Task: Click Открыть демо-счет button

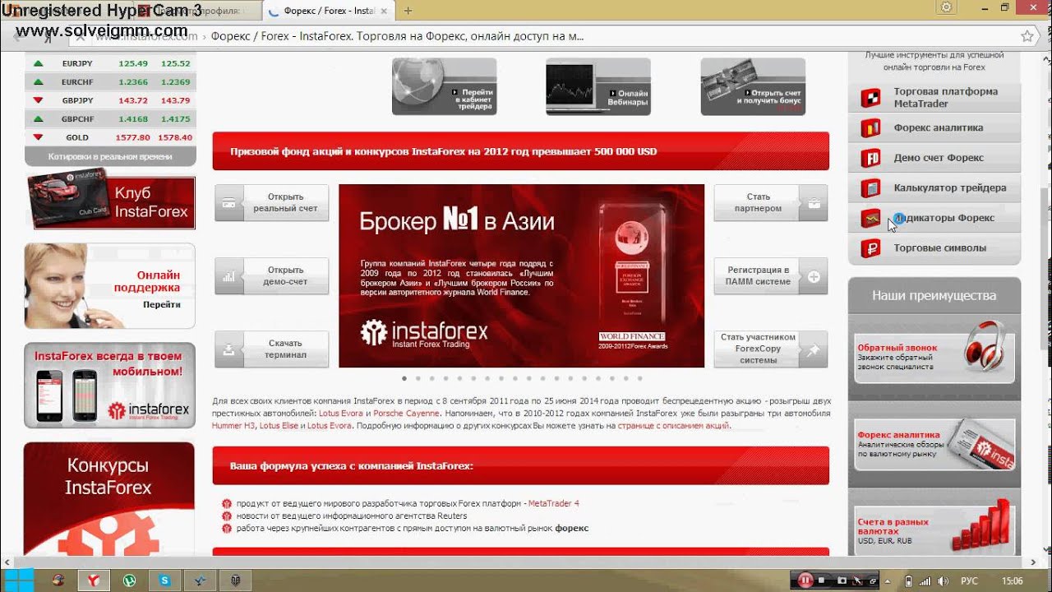Action: [272, 276]
